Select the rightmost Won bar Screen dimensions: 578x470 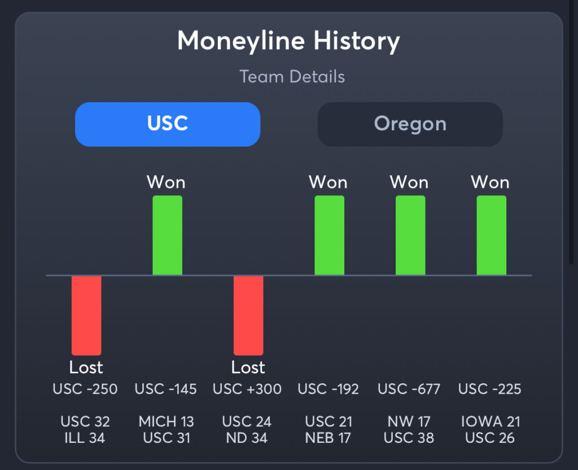(x=490, y=235)
